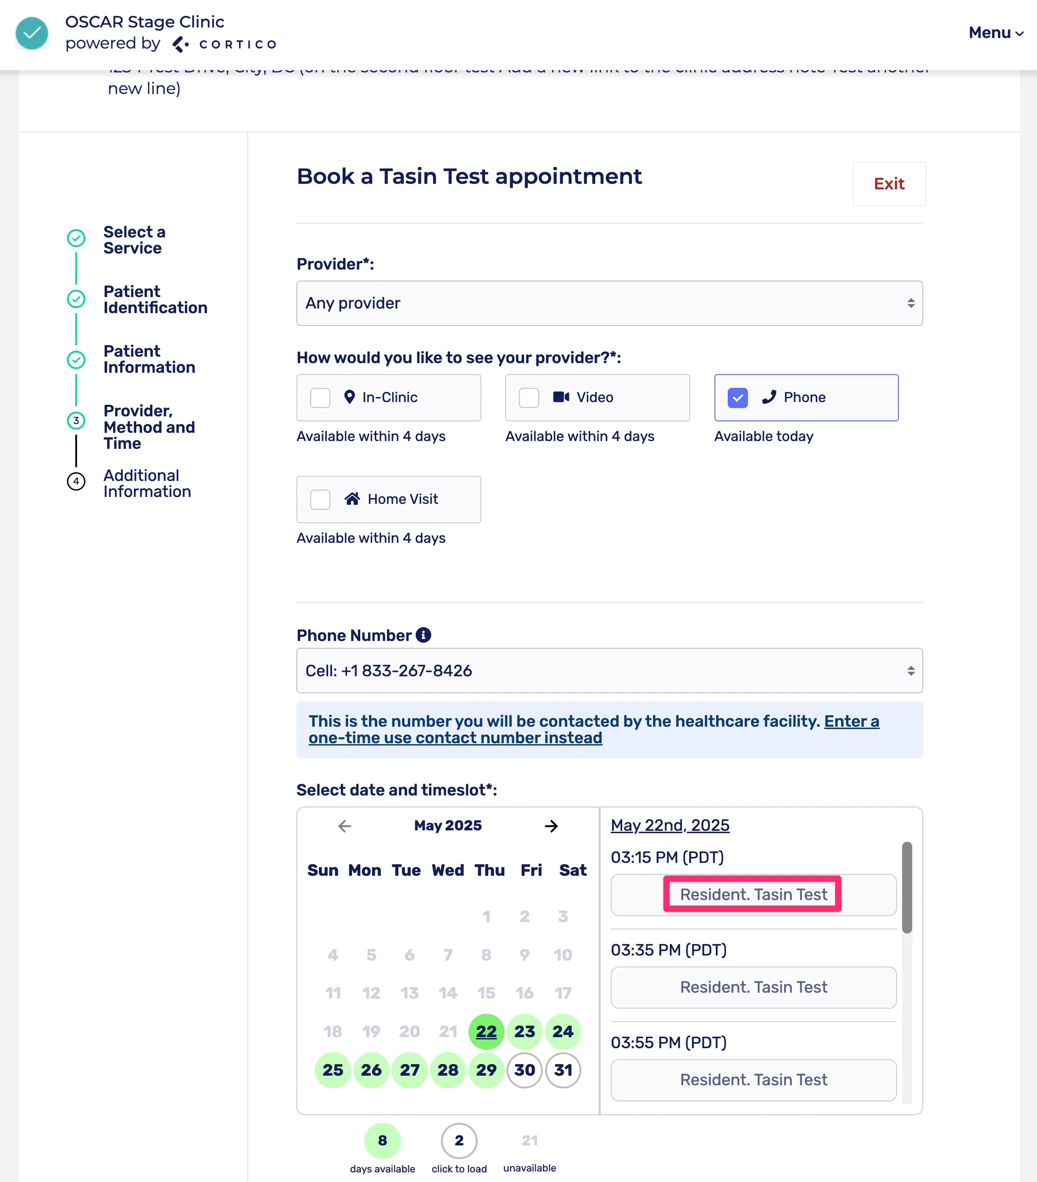Click the timeslot list scrollbar
Viewport: 1037px width, 1182px height.
tap(906, 887)
